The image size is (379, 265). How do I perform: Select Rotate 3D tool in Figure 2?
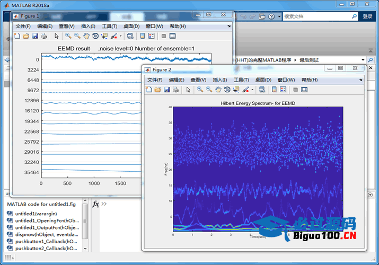(x=227, y=90)
